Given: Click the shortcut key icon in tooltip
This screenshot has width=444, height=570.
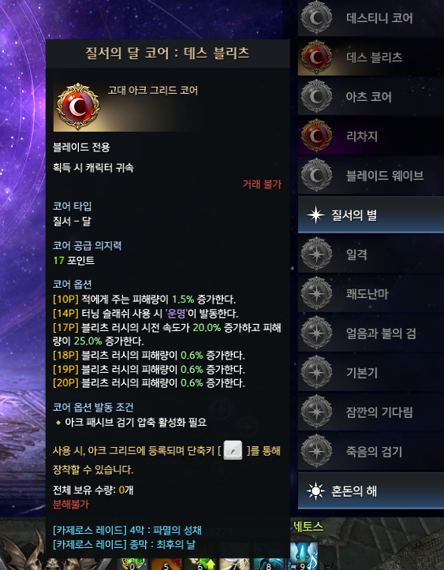Looking at the screenshot, I should (233, 450).
